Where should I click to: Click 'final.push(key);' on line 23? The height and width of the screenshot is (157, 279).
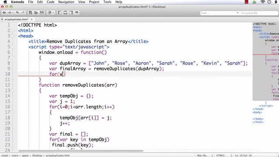coord(73,145)
